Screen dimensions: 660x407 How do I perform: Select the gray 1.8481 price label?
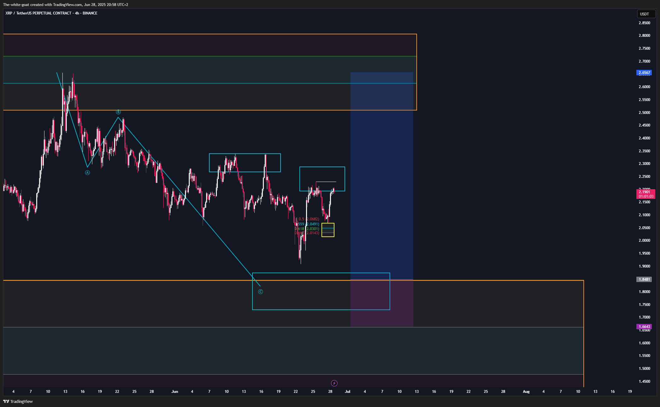coord(644,279)
